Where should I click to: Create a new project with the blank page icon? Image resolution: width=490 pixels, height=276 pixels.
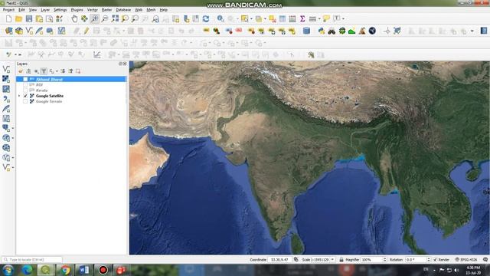coord(8,18)
